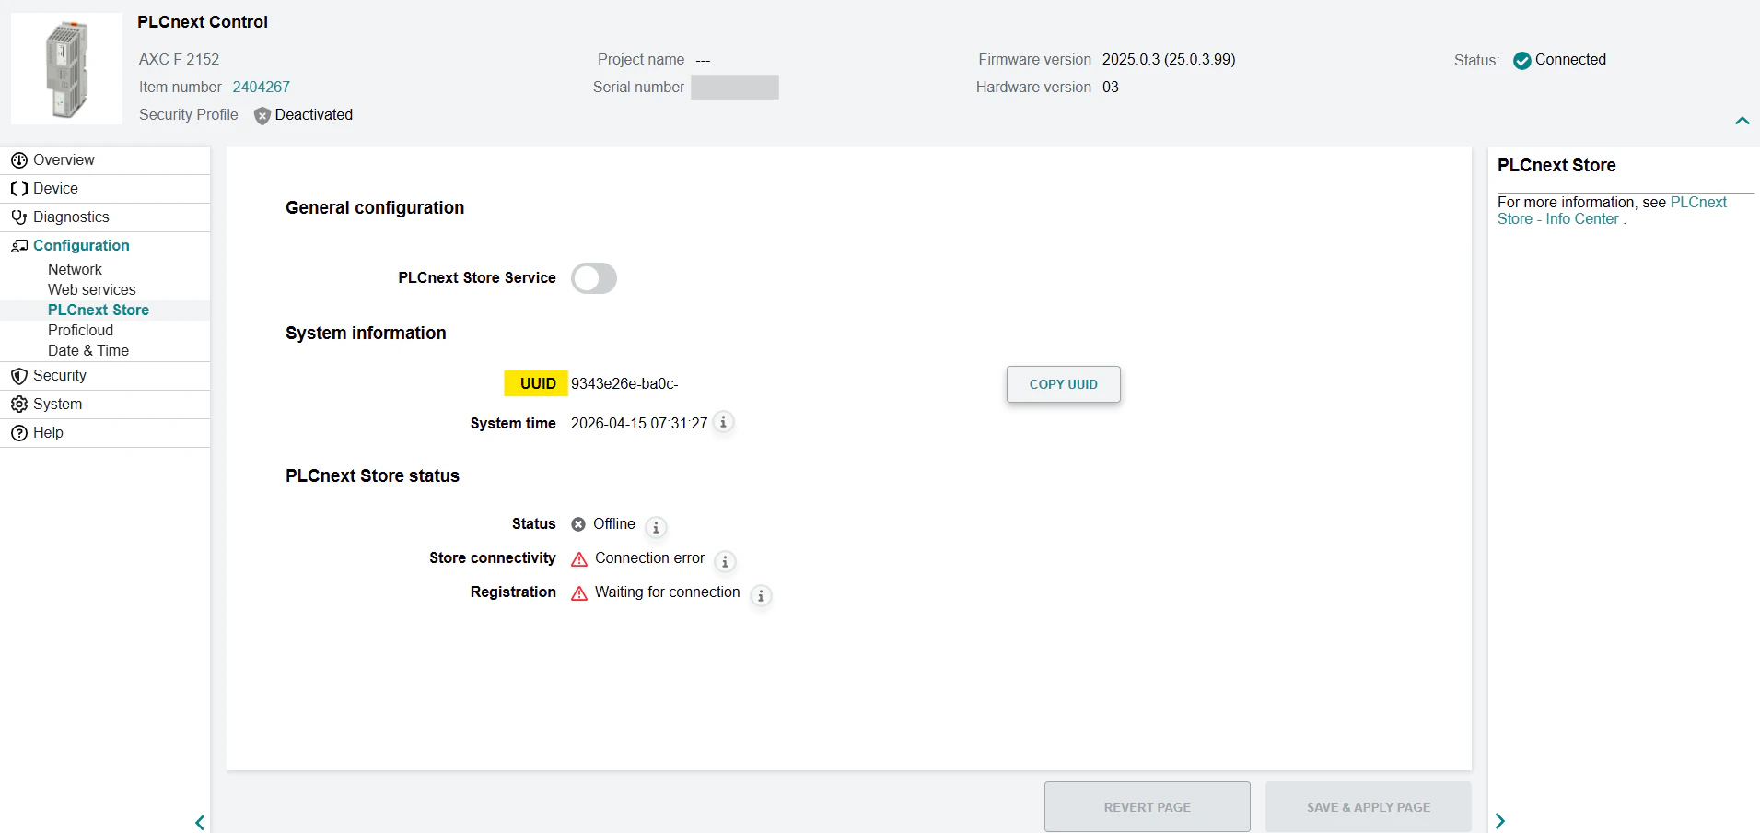Go to Network configuration page

(105, 270)
